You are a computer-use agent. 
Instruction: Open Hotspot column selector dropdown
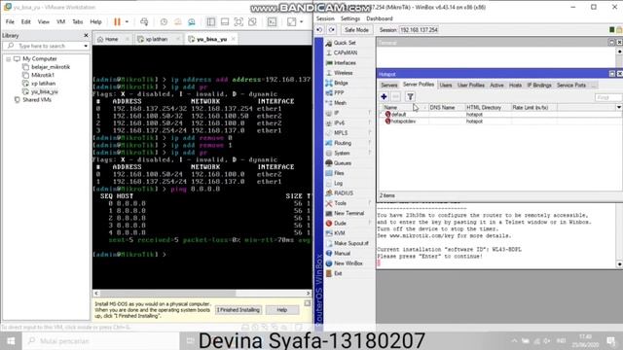619,107
